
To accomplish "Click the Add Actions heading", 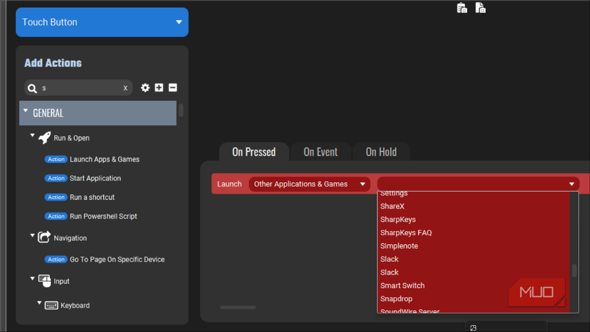I will click(53, 63).
